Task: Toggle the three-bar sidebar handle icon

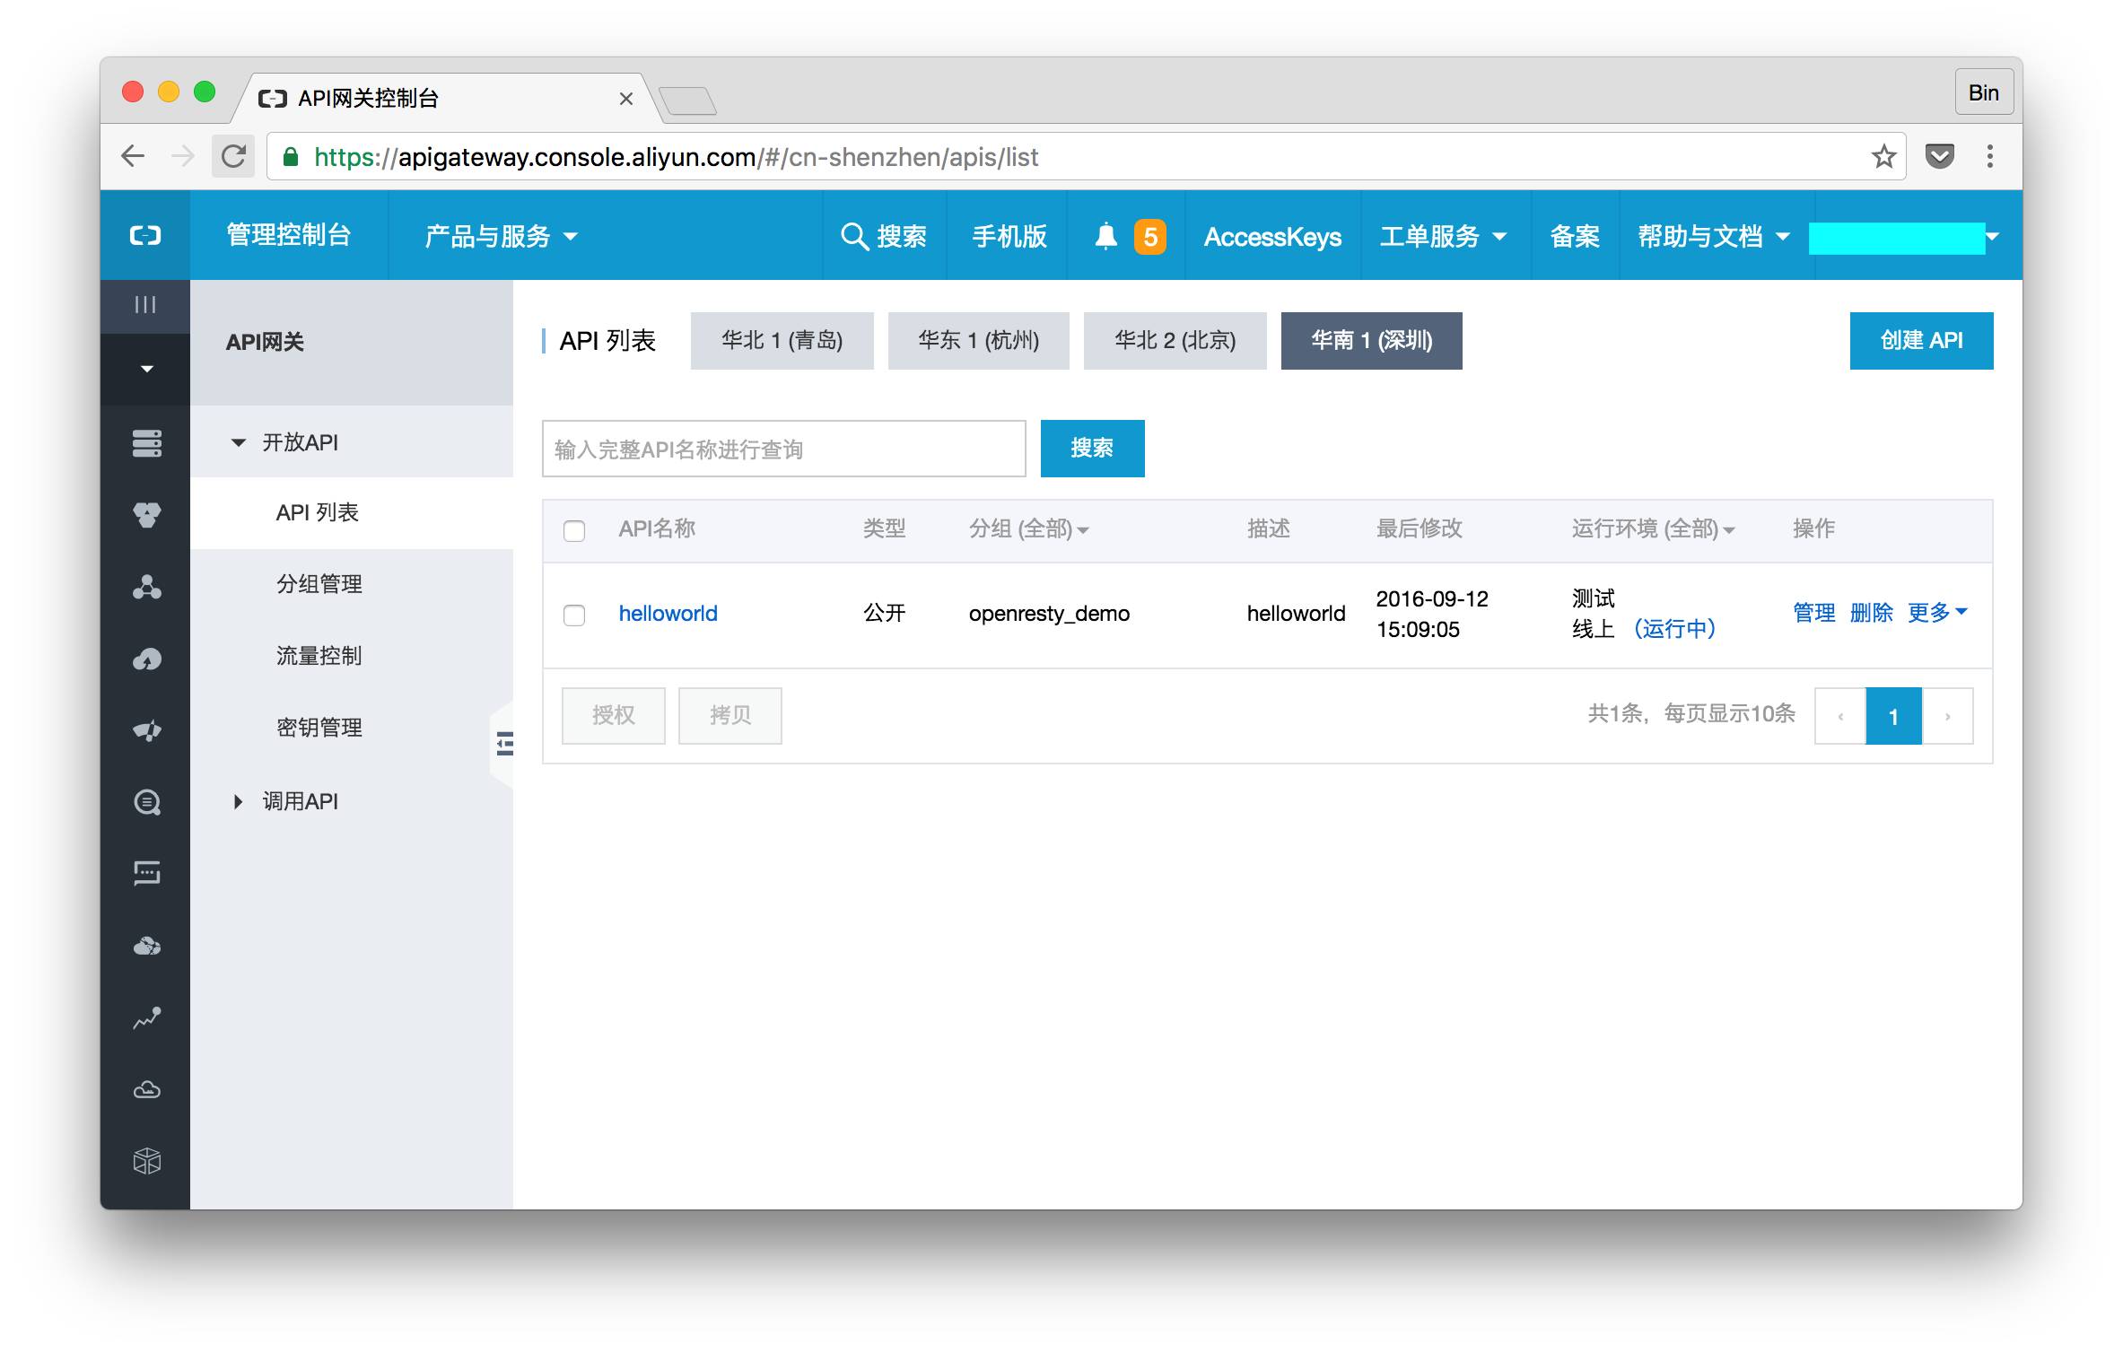Action: point(145,305)
